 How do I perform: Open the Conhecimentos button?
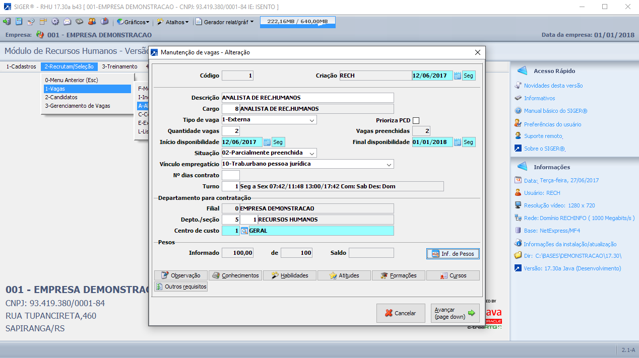click(x=235, y=275)
